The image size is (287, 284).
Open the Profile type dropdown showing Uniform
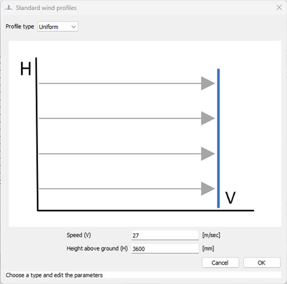point(57,27)
